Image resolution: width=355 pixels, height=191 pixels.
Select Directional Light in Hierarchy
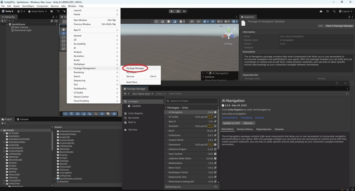pyautogui.click(x=22, y=30)
